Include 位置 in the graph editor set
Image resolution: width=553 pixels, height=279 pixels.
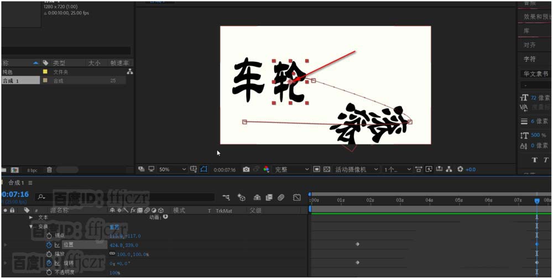(57, 245)
